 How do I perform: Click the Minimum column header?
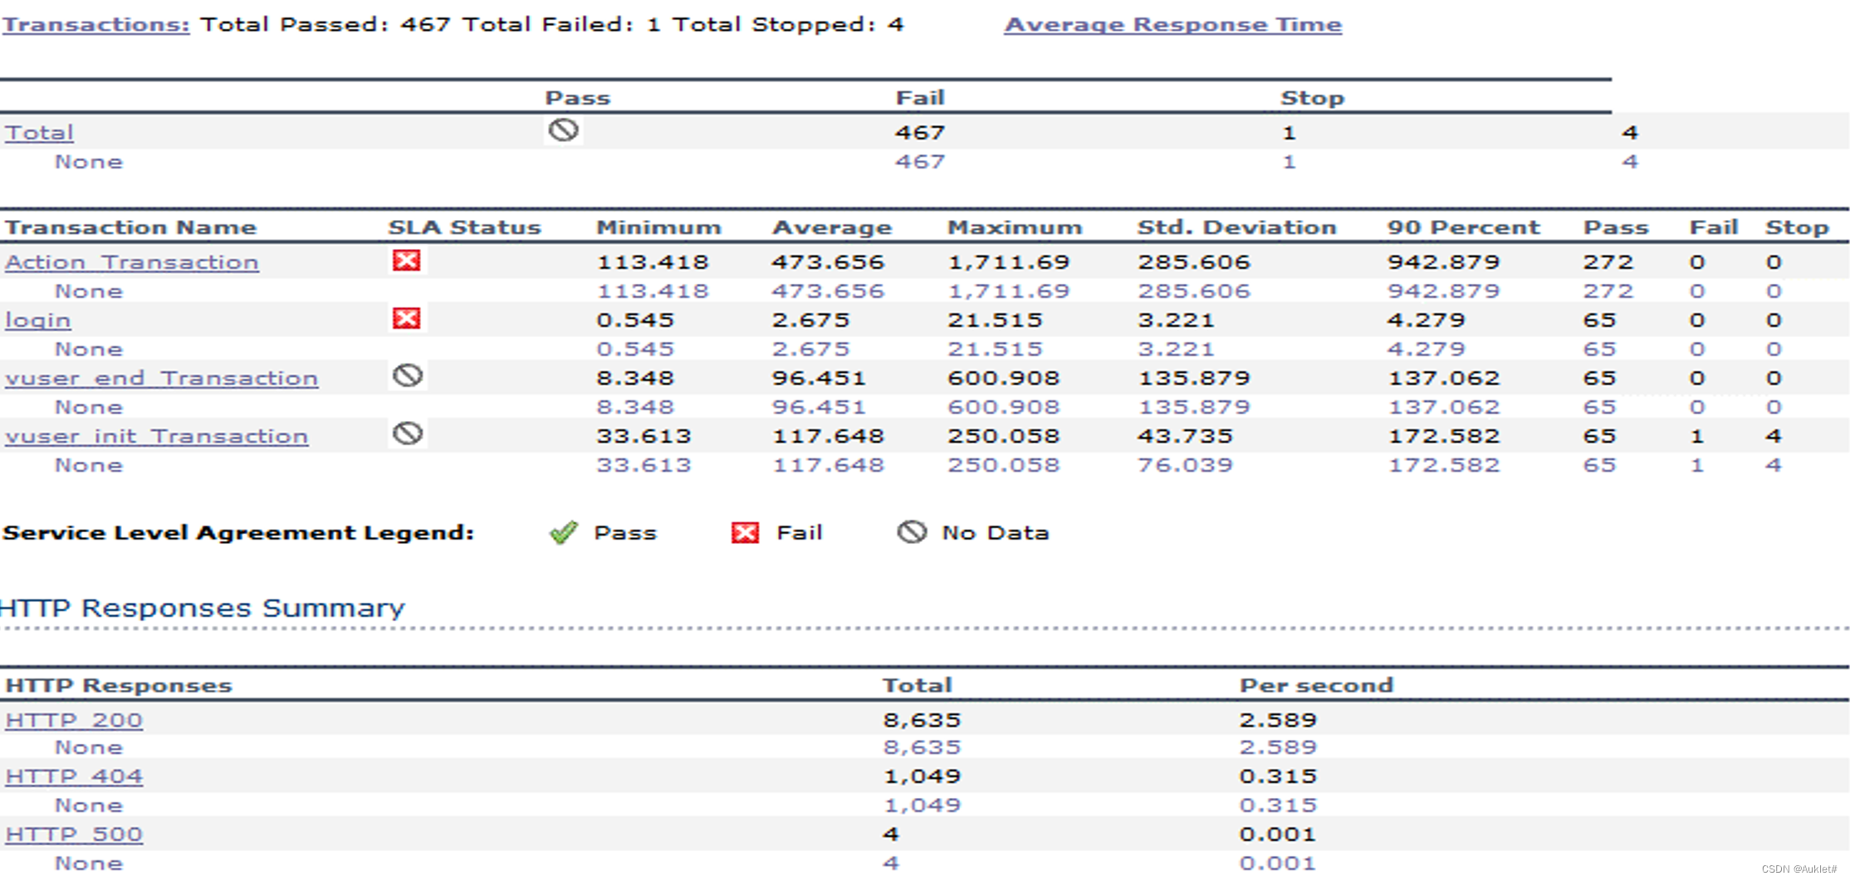tap(658, 228)
